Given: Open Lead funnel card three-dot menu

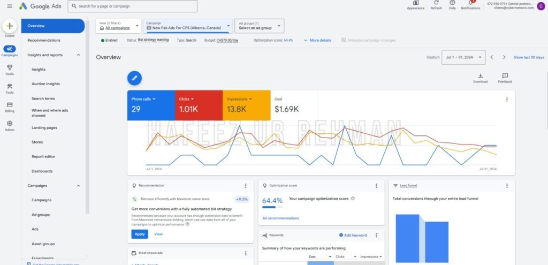Looking at the screenshot, I should coord(507,186).
